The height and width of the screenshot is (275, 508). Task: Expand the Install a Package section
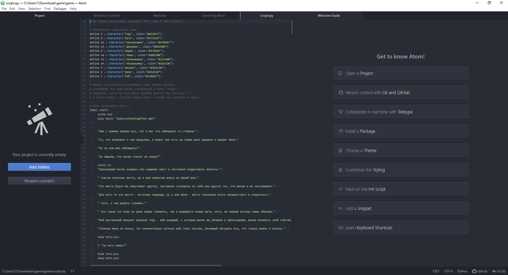(x=400, y=131)
